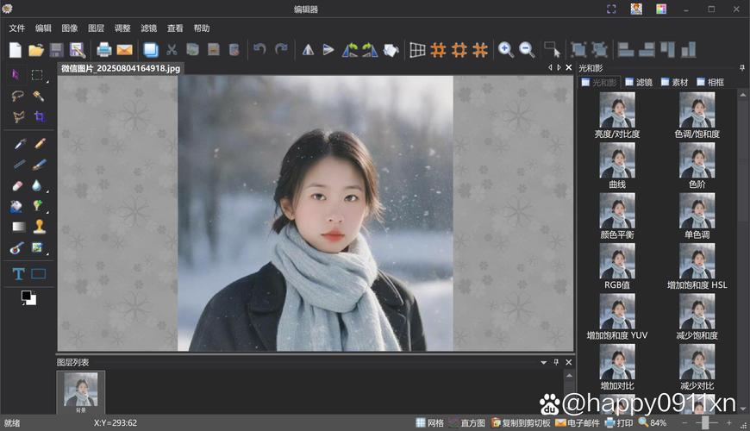
Task: Click 打印 in the status bar
Action: (x=618, y=423)
